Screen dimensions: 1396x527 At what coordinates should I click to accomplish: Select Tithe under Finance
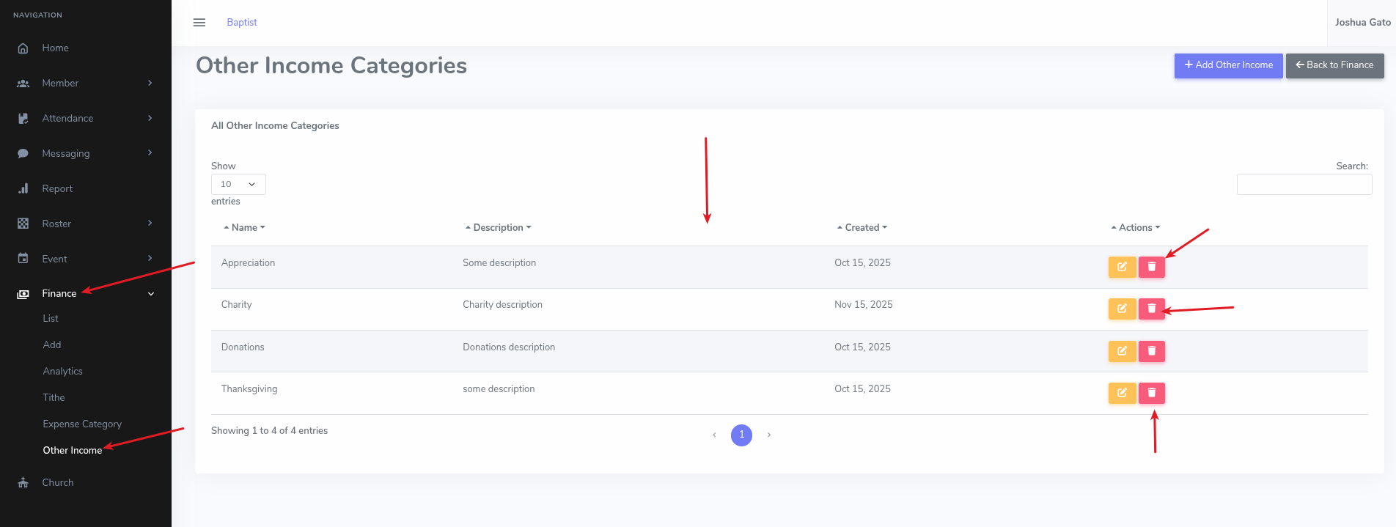point(54,398)
